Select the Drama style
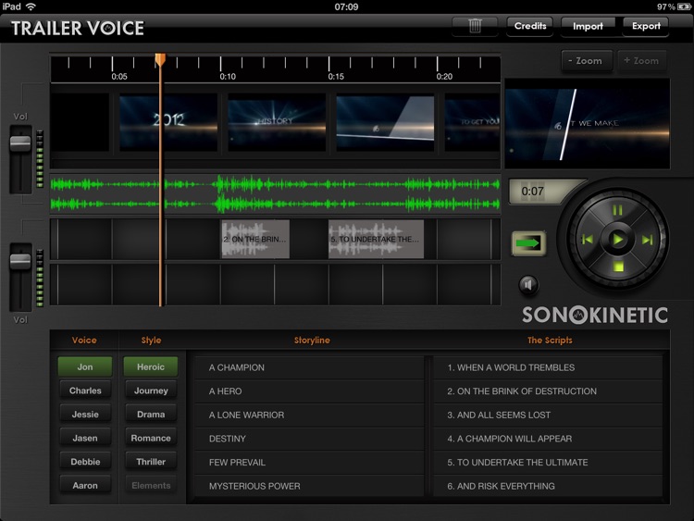Image resolution: width=694 pixels, height=521 pixels. pos(151,415)
